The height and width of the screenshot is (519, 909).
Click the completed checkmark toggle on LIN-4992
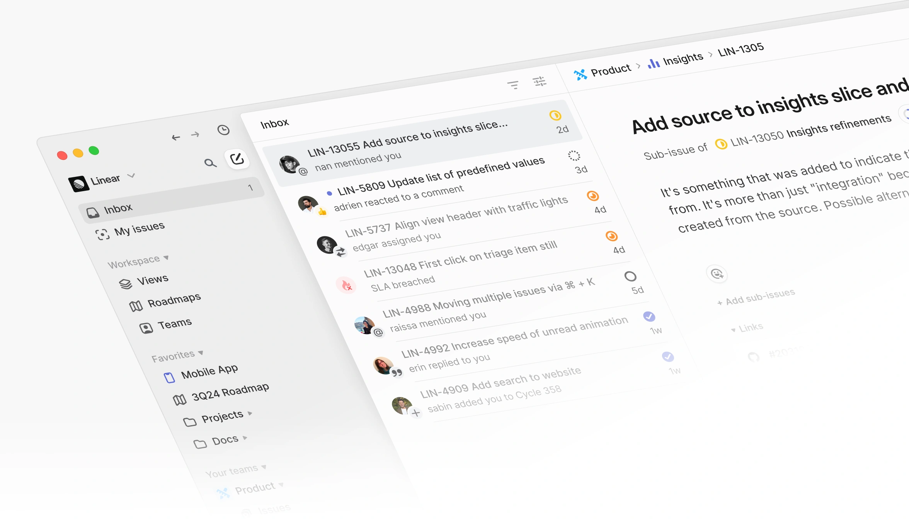click(667, 357)
